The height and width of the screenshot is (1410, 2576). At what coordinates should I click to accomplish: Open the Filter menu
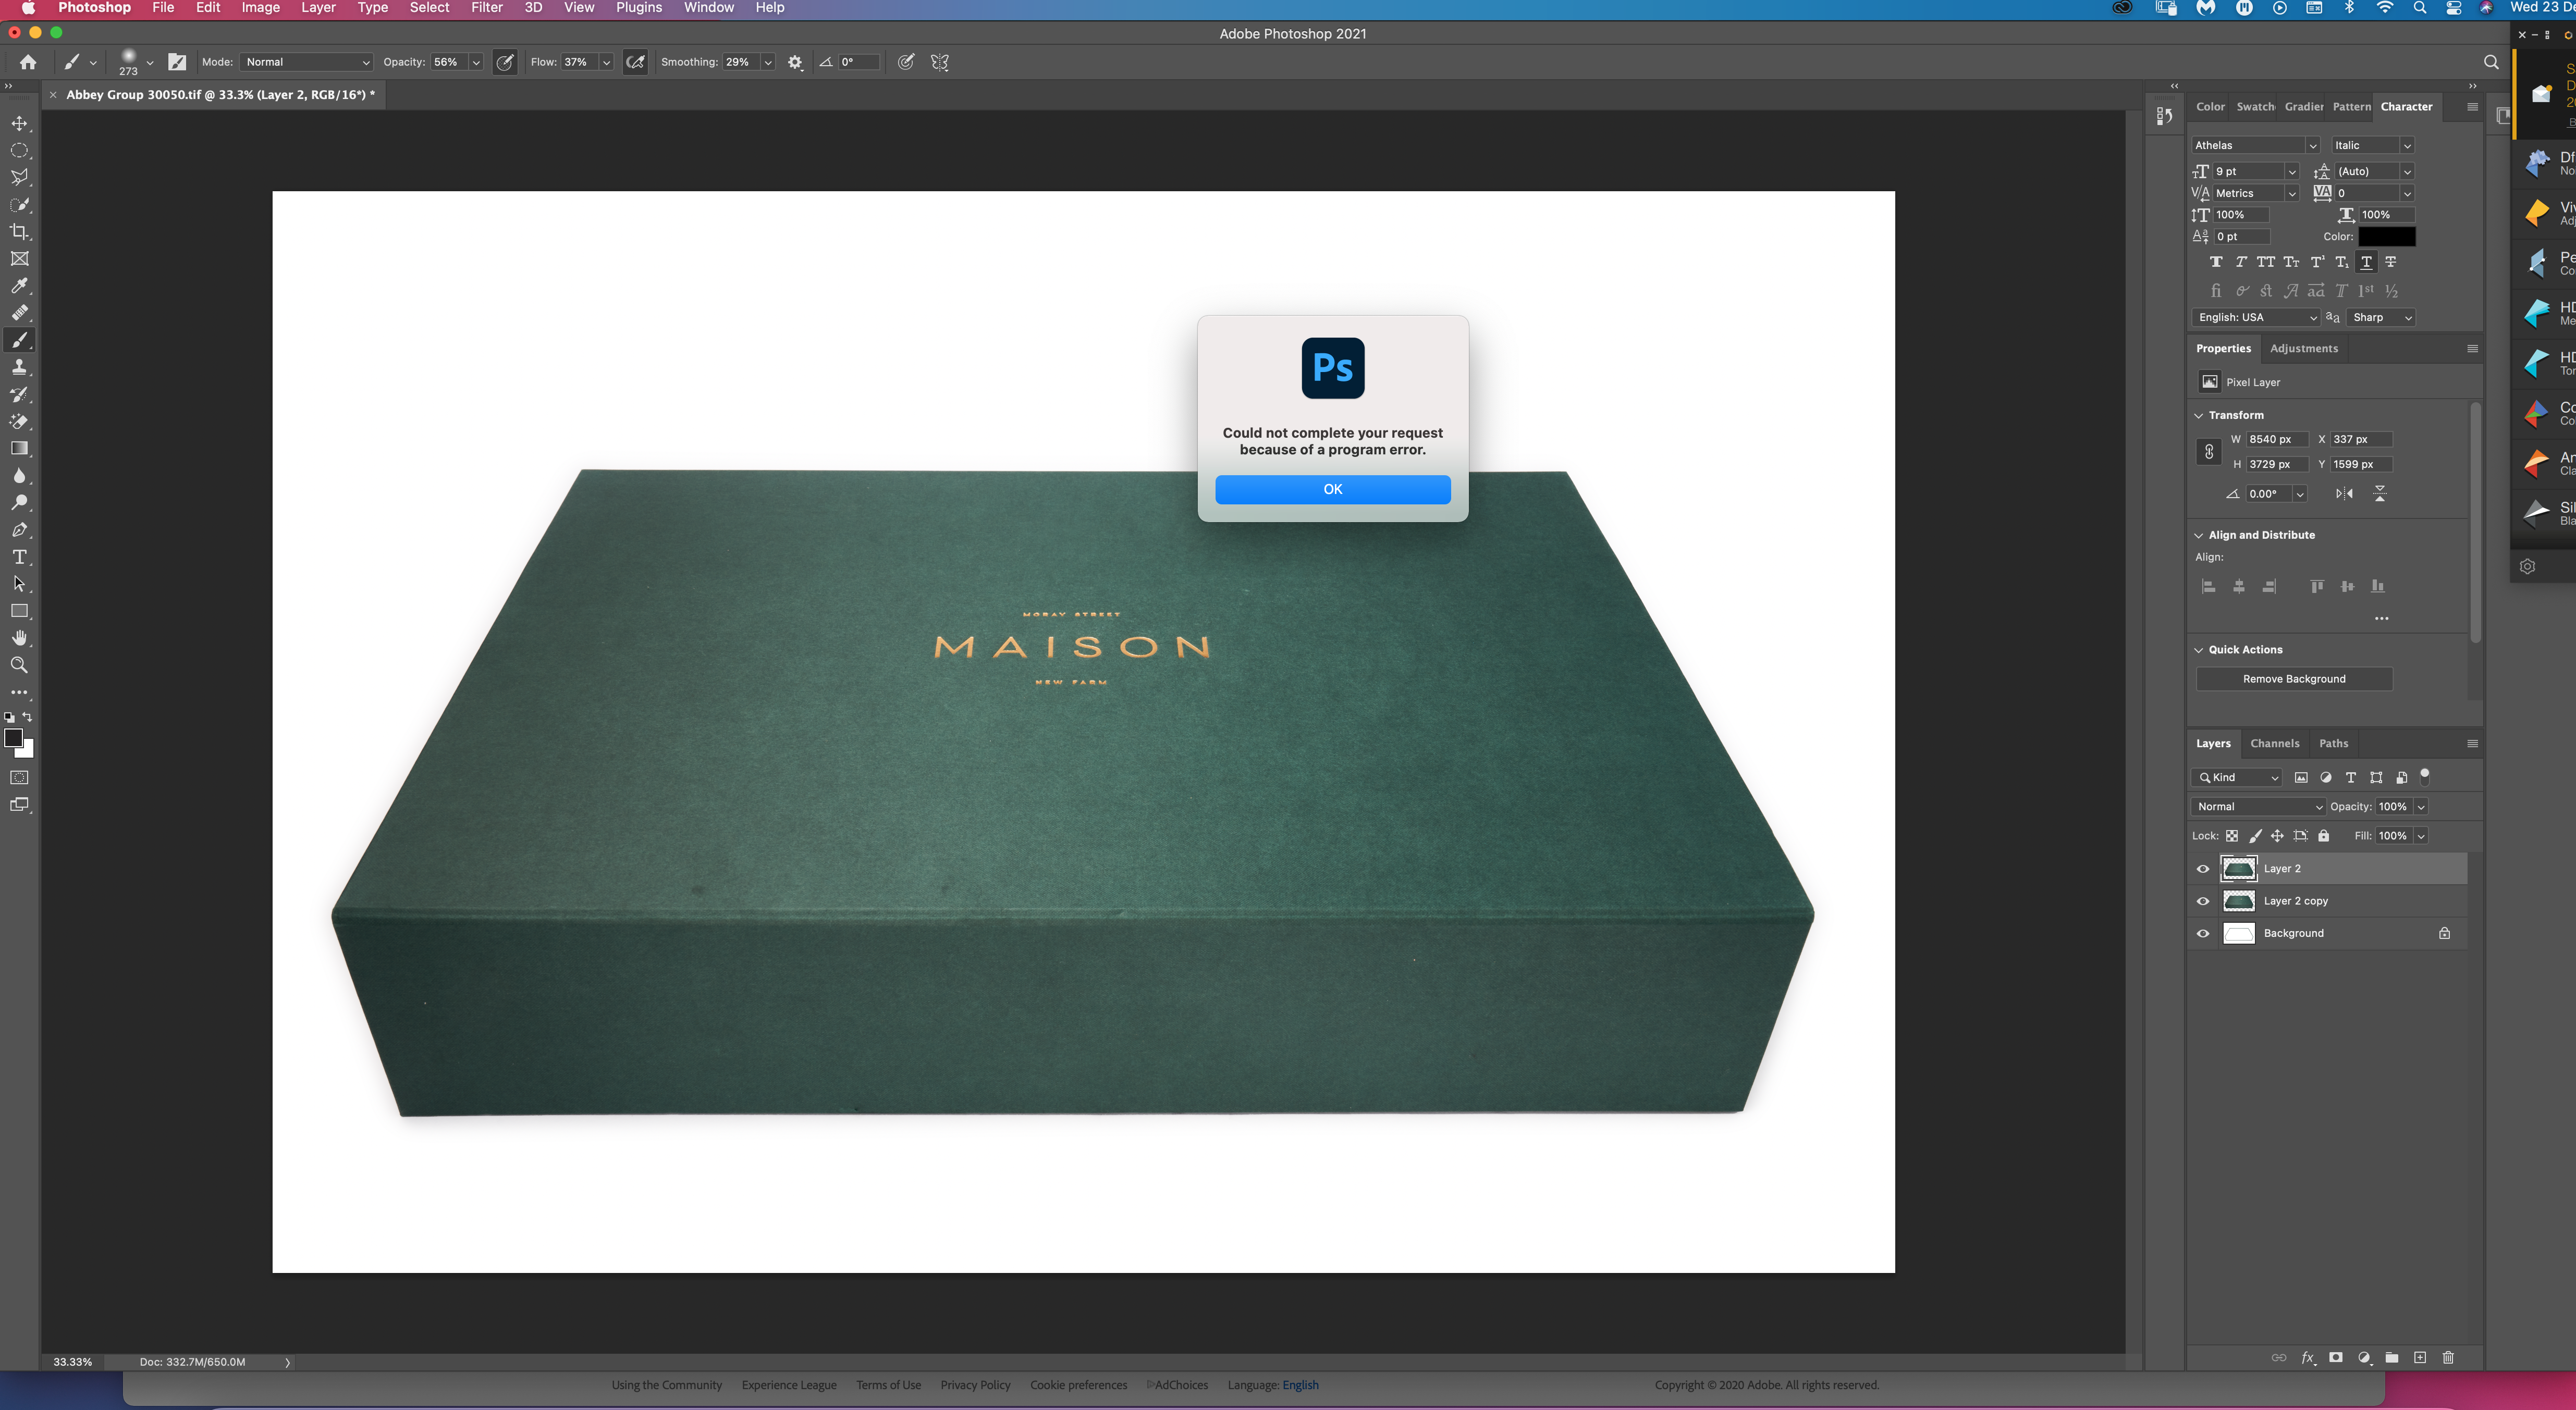pos(487,7)
